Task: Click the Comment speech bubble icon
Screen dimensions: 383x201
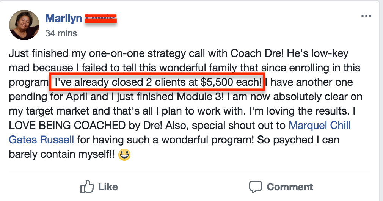Action: pos(256,187)
